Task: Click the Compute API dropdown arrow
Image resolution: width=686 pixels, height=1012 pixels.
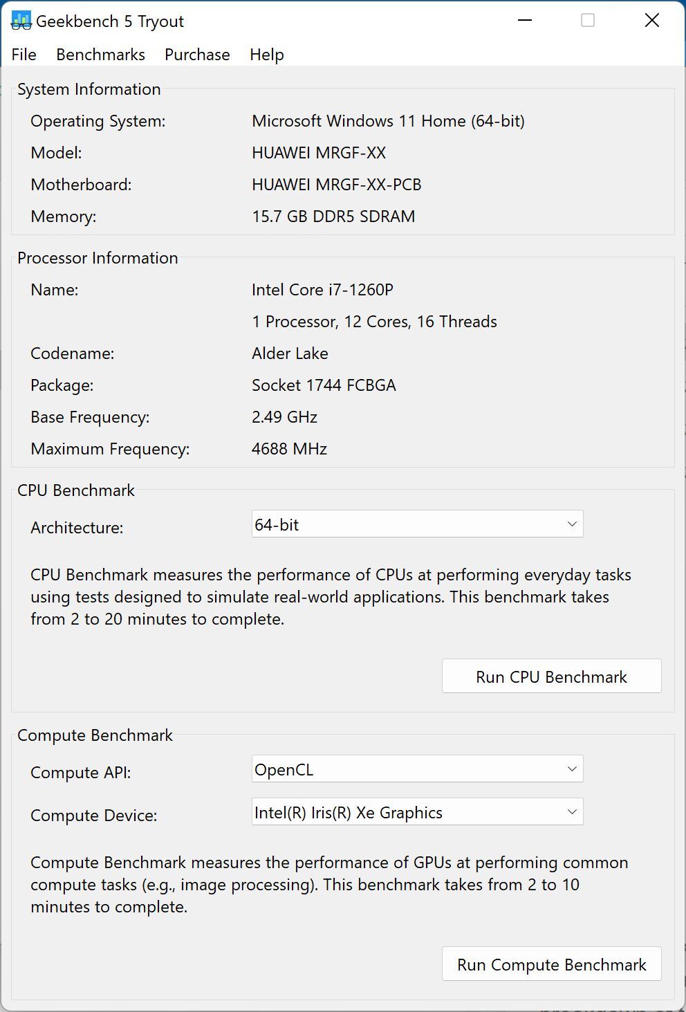Action: coord(571,769)
